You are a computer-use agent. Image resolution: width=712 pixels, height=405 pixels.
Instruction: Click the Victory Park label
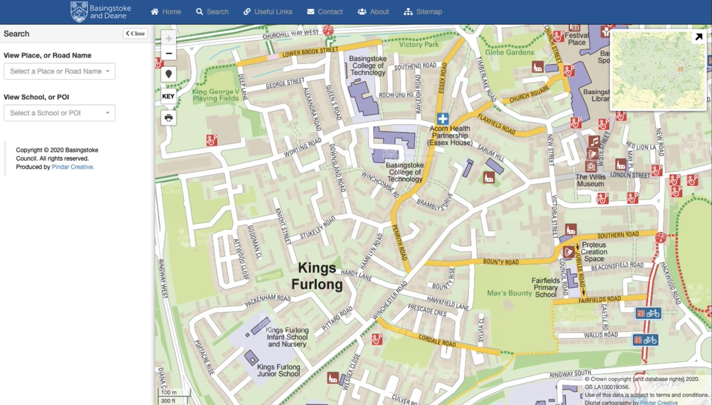coord(419,44)
